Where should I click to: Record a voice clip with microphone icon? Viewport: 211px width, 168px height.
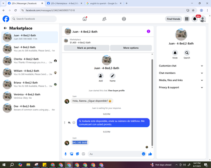pyautogui.click(x=65, y=154)
